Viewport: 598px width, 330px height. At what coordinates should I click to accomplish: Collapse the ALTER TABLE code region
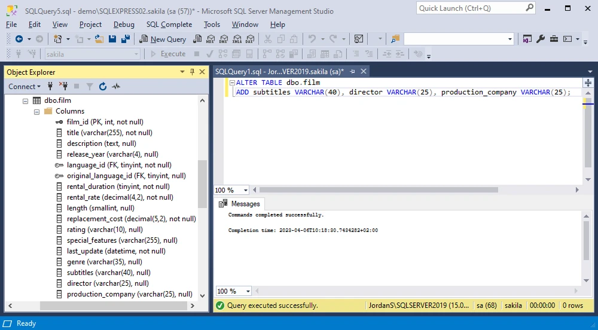click(232, 82)
